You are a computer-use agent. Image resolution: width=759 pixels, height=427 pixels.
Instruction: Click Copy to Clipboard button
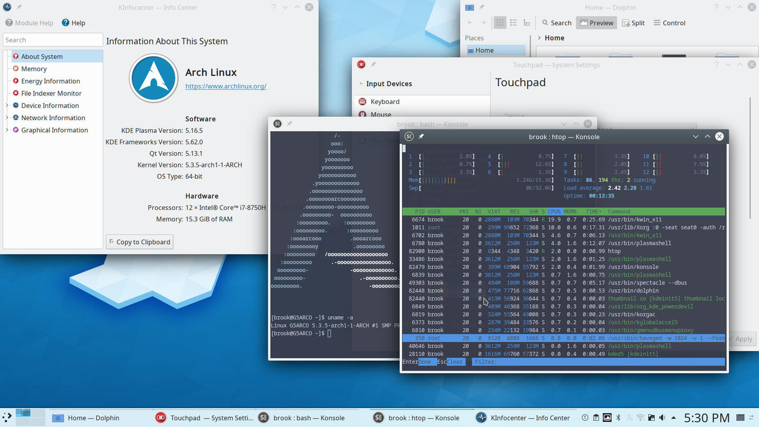139,242
